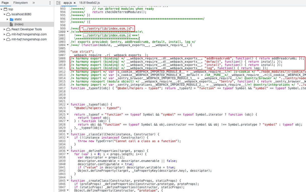Click the React Developer Tools cloud icon
This screenshot has width=306, height=192.
pyautogui.click(x=8, y=29)
